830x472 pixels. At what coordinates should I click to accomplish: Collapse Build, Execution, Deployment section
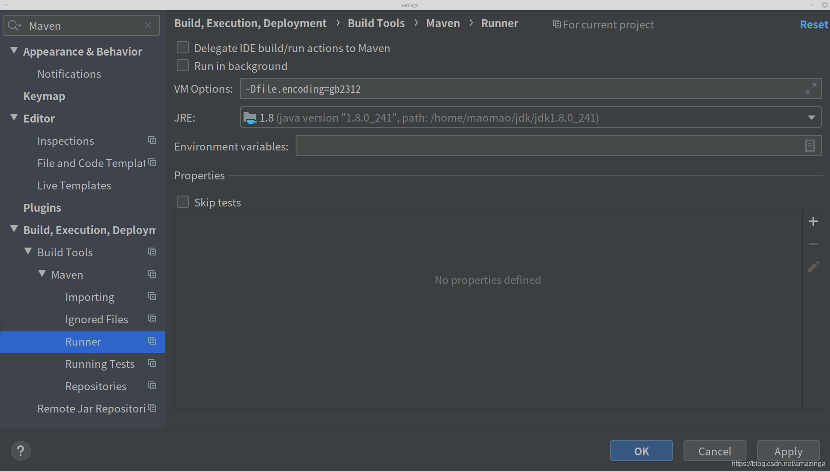pos(14,229)
